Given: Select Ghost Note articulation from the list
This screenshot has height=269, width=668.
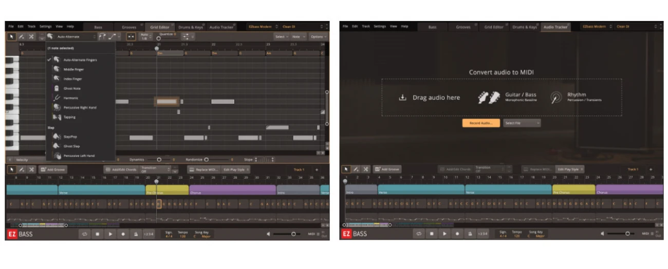Looking at the screenshot, I should point(71,88).
